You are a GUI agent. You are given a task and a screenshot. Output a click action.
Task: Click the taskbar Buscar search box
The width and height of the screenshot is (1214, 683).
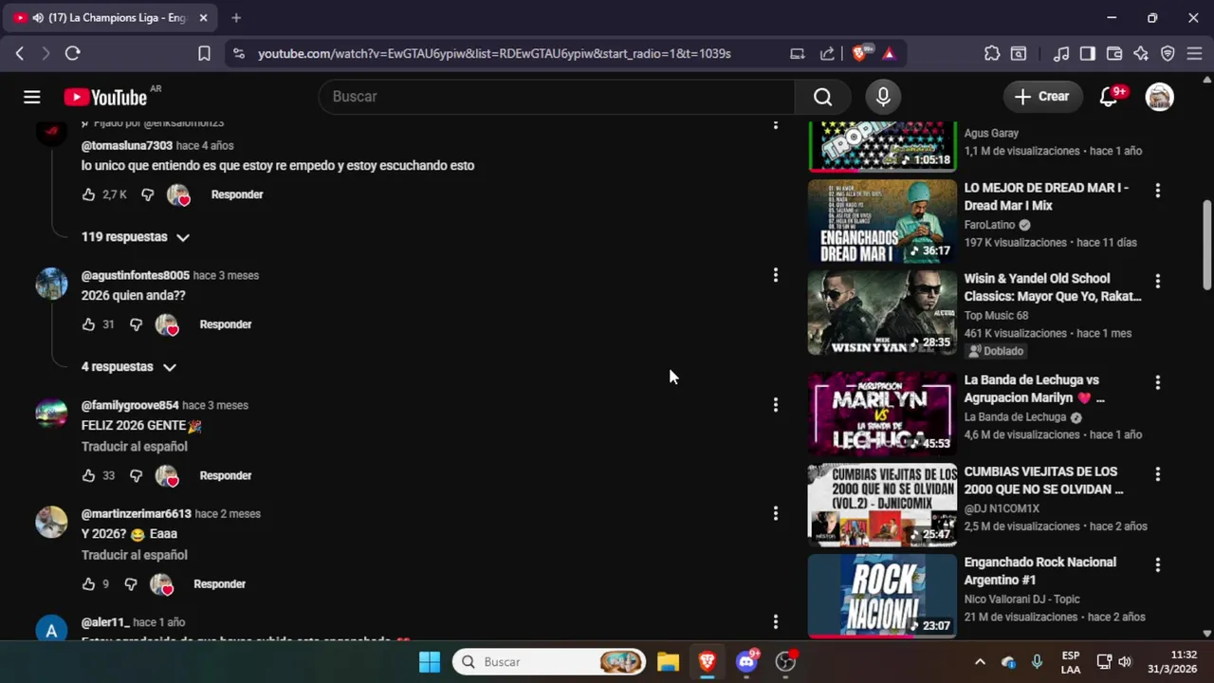pos(550,662)
